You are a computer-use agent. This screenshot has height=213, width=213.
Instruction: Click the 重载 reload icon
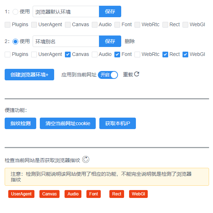(137, 74)
